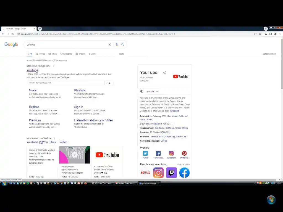Click SafeSearch on setting
The height and width of the screenshot is (212, 283).
pyautogui.click(x=269, y=54)
